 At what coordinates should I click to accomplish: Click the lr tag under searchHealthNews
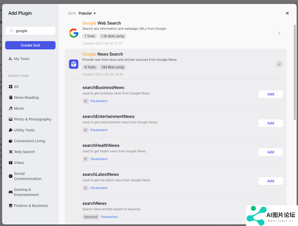click(x=86, y=159)
